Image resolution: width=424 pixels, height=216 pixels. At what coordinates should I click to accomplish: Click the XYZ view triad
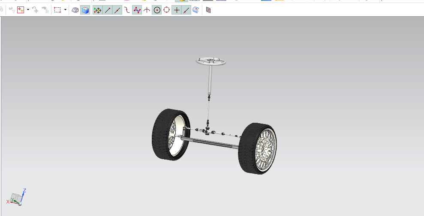pos(16,197)
